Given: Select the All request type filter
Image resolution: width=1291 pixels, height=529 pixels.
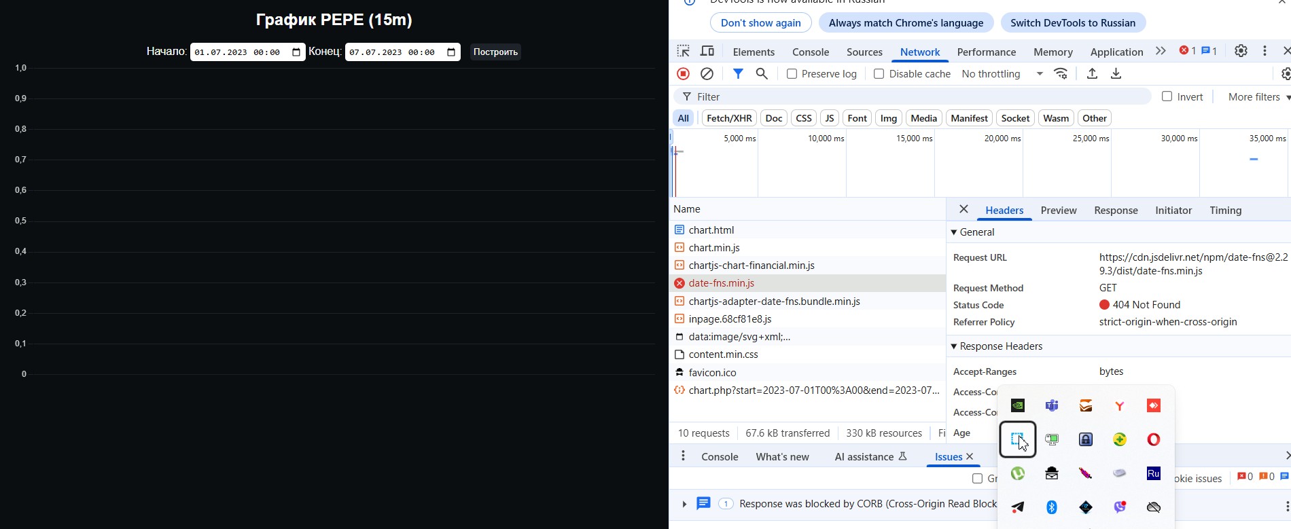Looking at the screenshot, I should [683, 118].
